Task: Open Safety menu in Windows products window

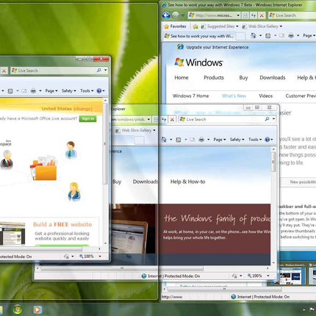Action: (237, 140)
